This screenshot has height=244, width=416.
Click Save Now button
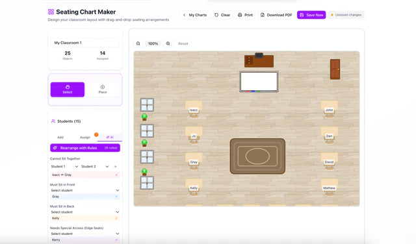pyautogui.click(x=311, y=15)
